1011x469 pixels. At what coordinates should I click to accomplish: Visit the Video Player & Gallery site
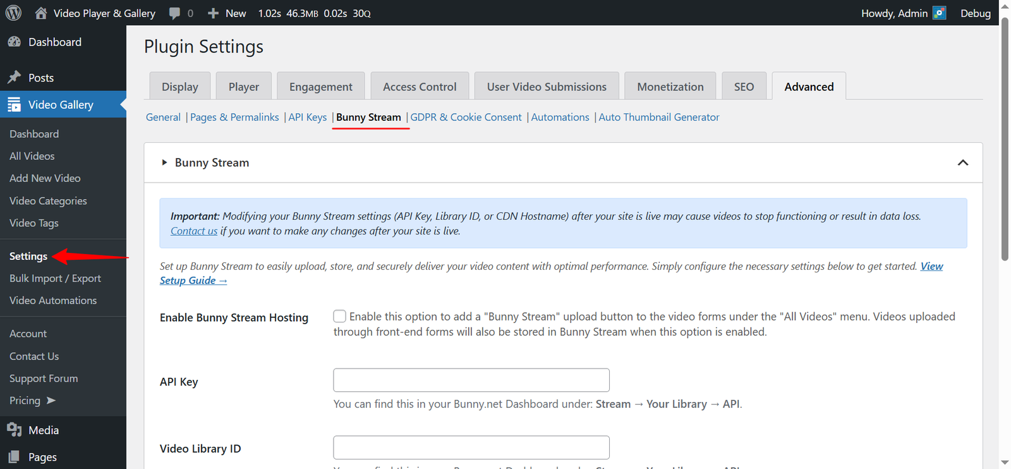[x=95, y=13]
